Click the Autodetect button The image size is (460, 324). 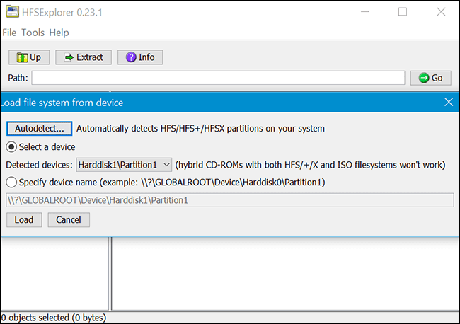pyautogui.click(x=39, y=128)
